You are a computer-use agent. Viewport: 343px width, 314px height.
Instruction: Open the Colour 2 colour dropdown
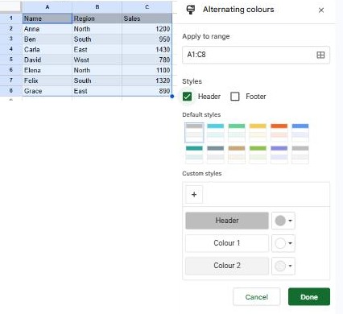283,266
